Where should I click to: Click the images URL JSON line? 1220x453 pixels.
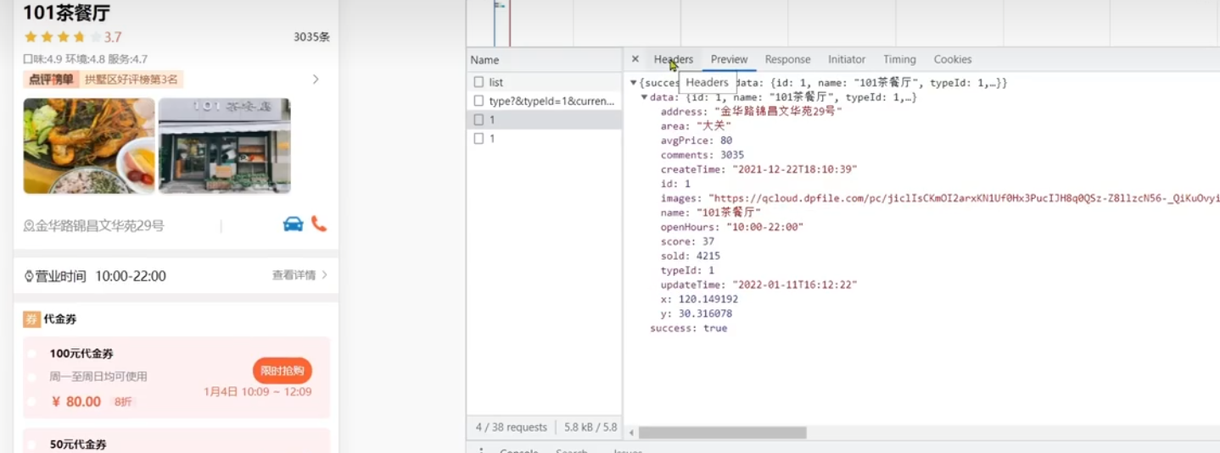[940, 198]
